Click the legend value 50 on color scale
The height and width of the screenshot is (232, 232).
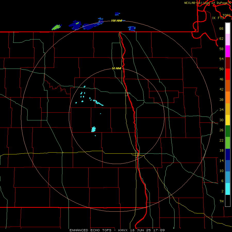tap(221, 69)
